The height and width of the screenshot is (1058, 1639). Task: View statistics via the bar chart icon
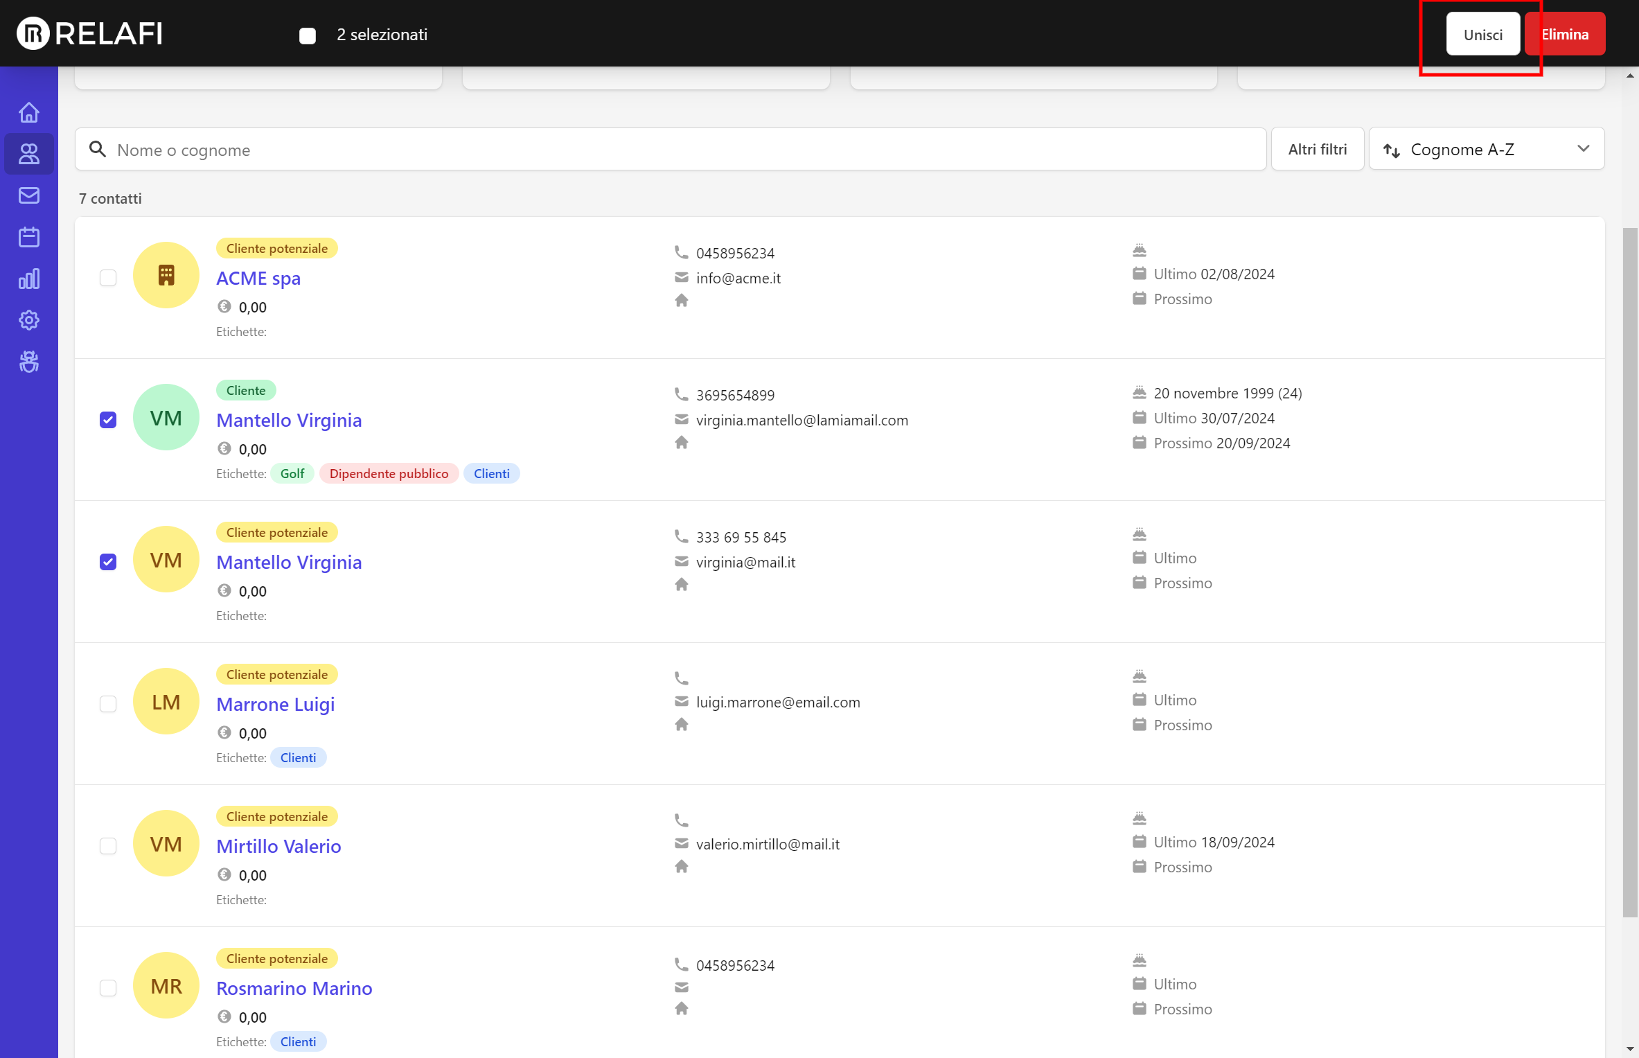pos(29,279)
